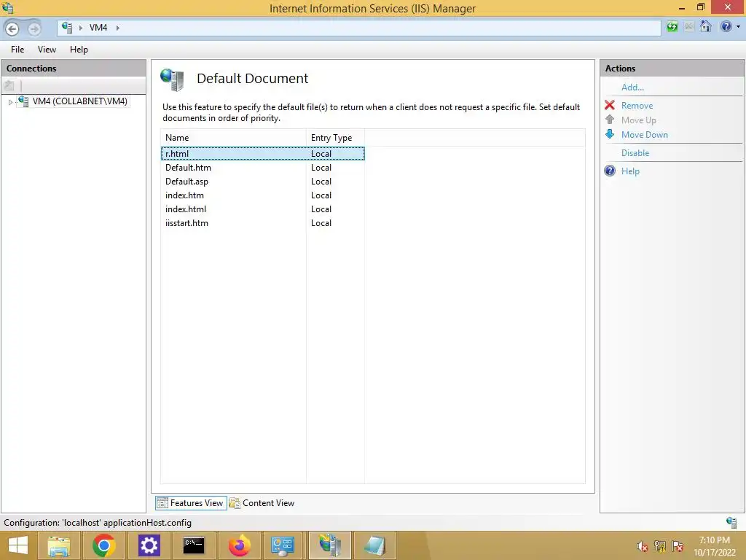Click the network tray icon

click(660, 546)
